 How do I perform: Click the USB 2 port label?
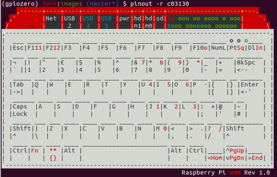(x=69, y=22)
